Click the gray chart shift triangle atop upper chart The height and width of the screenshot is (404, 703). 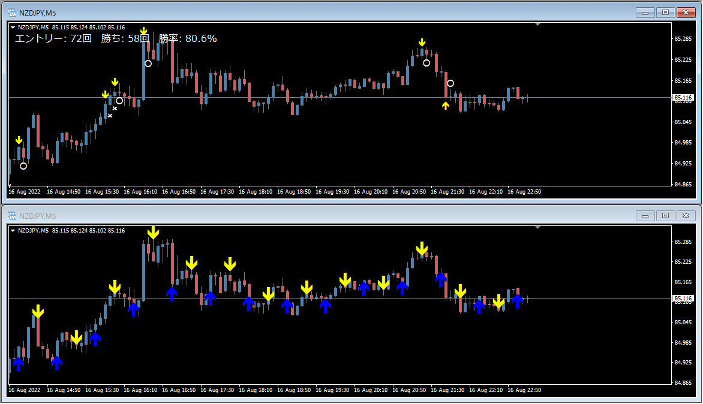pyautogui.click(x=538, y=24)
